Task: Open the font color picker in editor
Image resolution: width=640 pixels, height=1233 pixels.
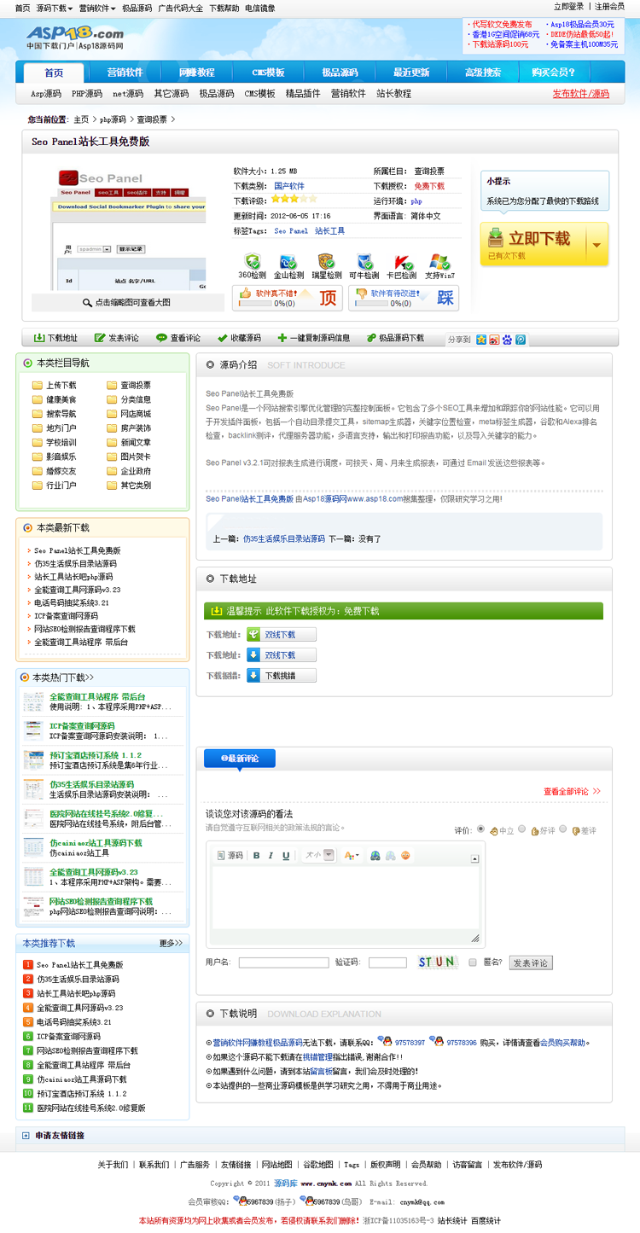Action: click(x=352, y=855)
